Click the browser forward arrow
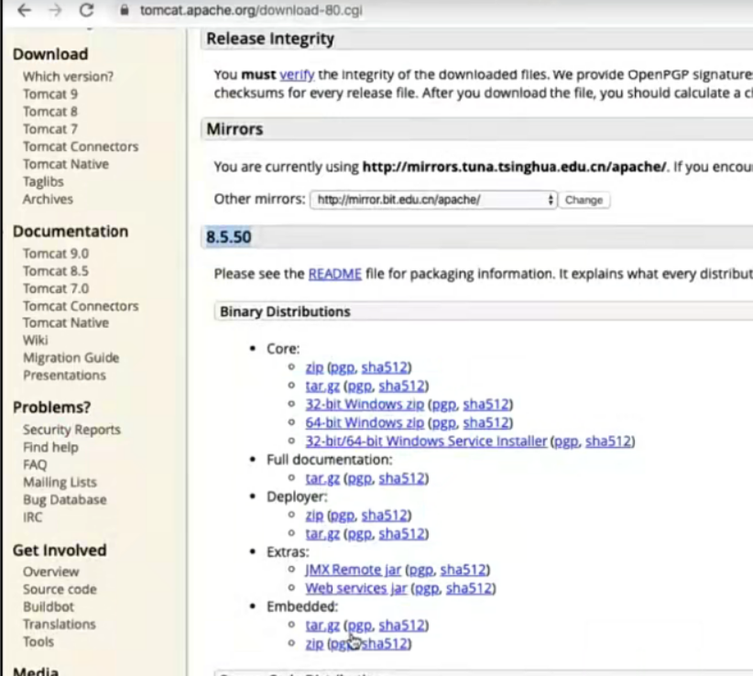 click(x=55, y=11)
